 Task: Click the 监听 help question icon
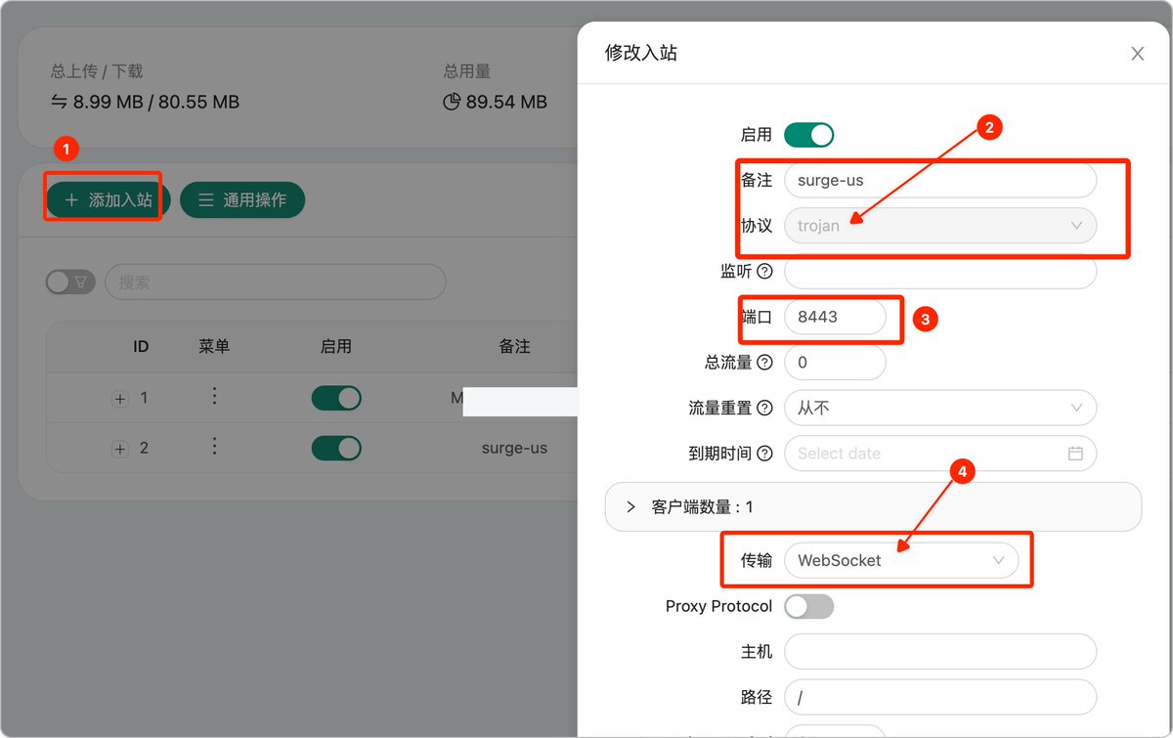pyautogui.click(x=764, y=271)
